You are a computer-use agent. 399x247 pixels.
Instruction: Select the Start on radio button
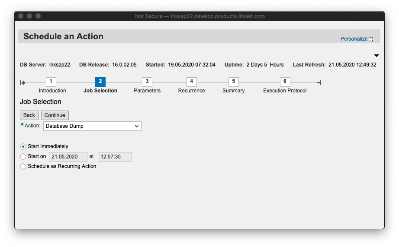(x=23, y=156)
